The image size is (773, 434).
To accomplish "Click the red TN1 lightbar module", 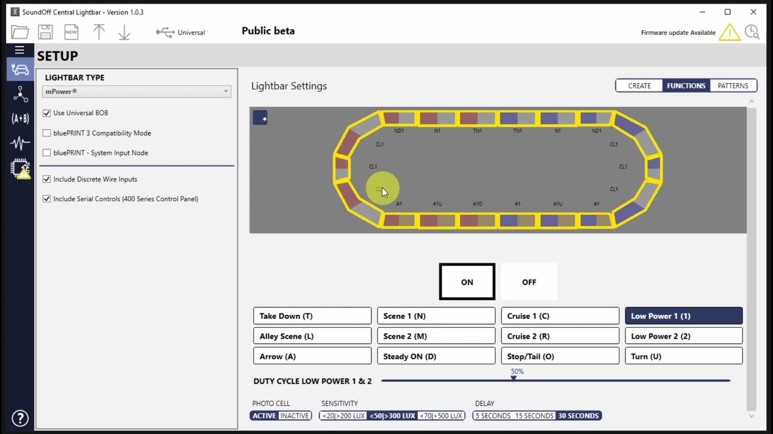I will (477, 119).
